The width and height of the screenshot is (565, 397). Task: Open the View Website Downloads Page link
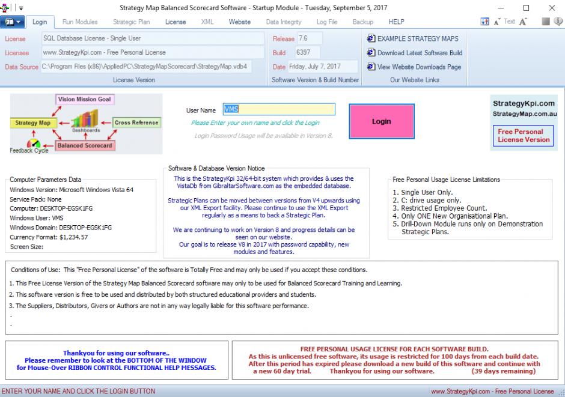(x=419, y=67)
